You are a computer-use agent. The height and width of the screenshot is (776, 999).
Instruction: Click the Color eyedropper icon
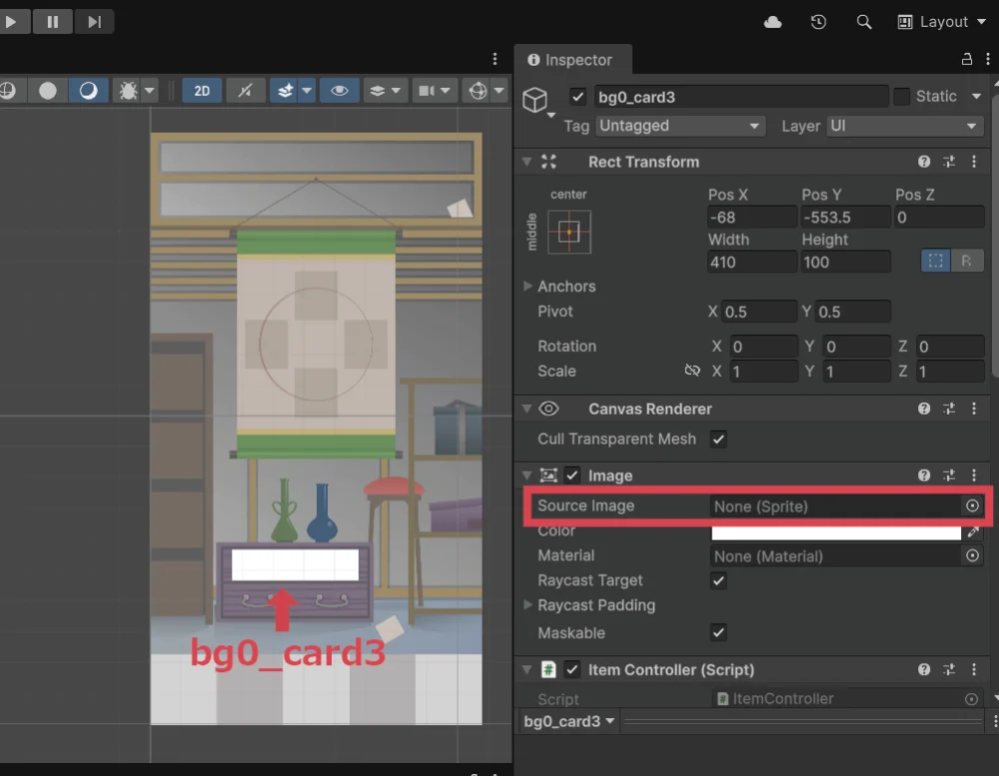(x=973, y=531)
